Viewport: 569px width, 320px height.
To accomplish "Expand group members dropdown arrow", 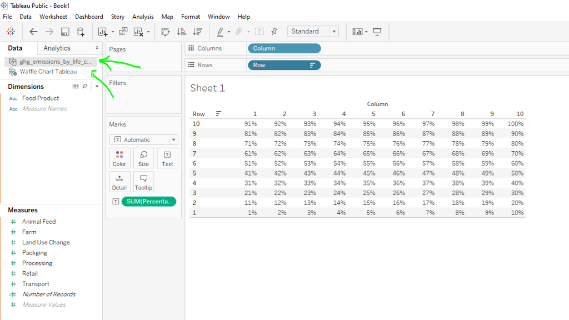I will pos(248,32).
